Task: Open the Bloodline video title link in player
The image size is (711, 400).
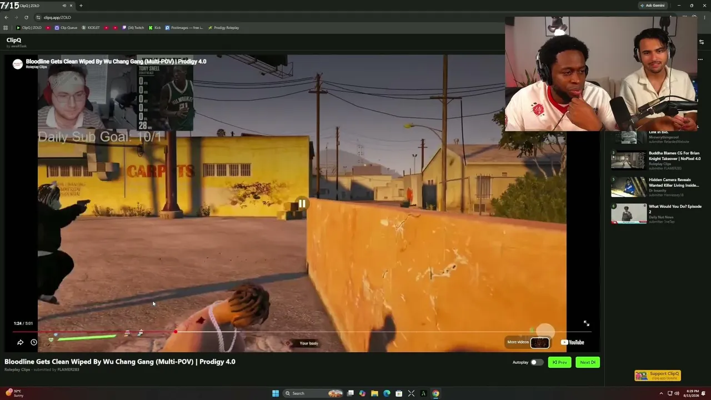Action: (x=116, y=61)
